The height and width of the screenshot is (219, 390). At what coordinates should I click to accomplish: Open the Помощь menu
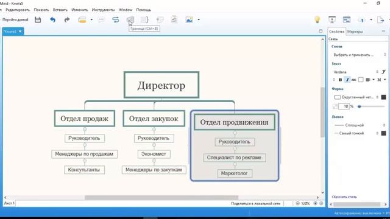144,10
